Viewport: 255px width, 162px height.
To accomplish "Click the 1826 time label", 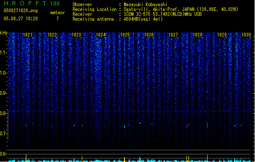I will coord(149,35).
